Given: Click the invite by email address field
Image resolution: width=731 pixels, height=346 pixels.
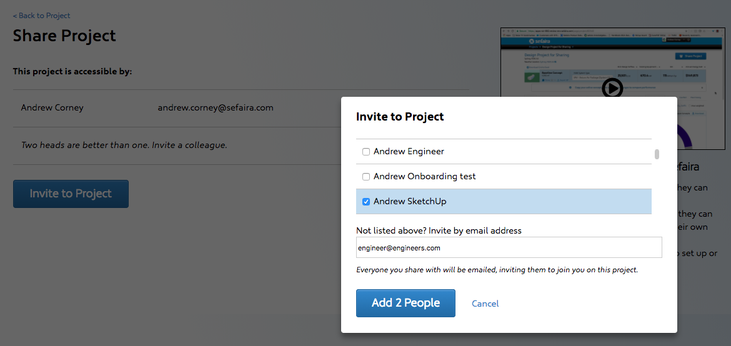Looking at the screenshot, I should click(509, 247).
